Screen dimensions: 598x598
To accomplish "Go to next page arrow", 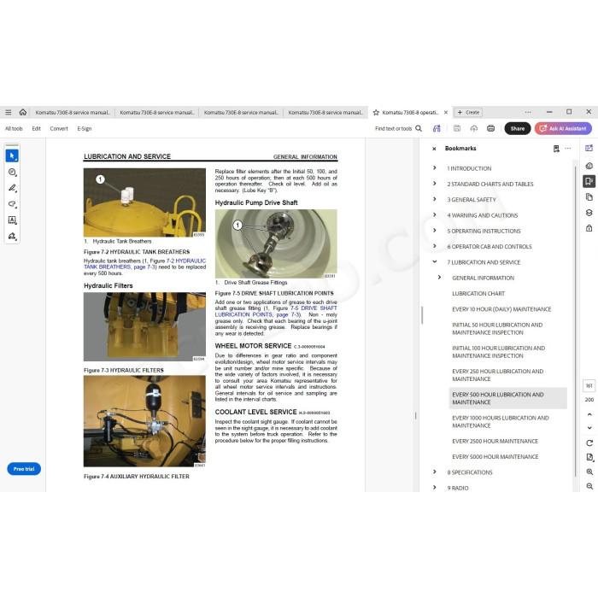I will tap(589, 428).
